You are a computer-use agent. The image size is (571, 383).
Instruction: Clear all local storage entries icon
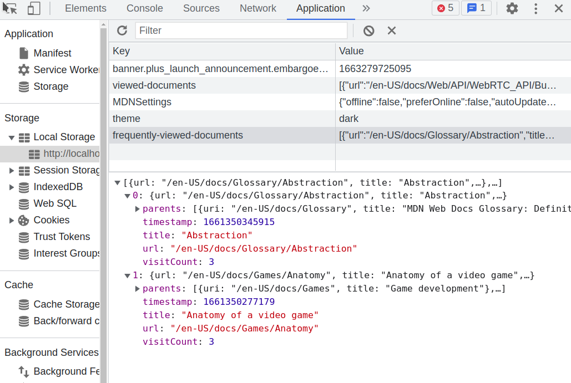[368, 30]
